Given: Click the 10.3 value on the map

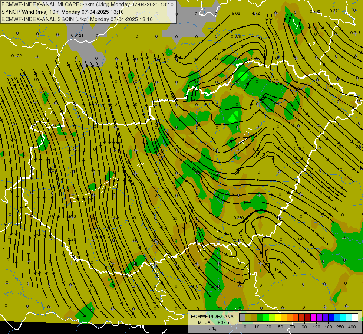Looking at the screenshot, I should tap(72, 217).
